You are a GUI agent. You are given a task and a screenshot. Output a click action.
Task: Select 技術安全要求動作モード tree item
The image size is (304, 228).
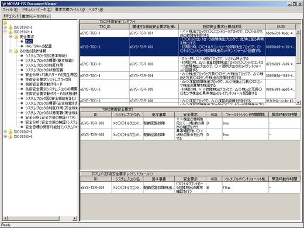tap(44, 84)
